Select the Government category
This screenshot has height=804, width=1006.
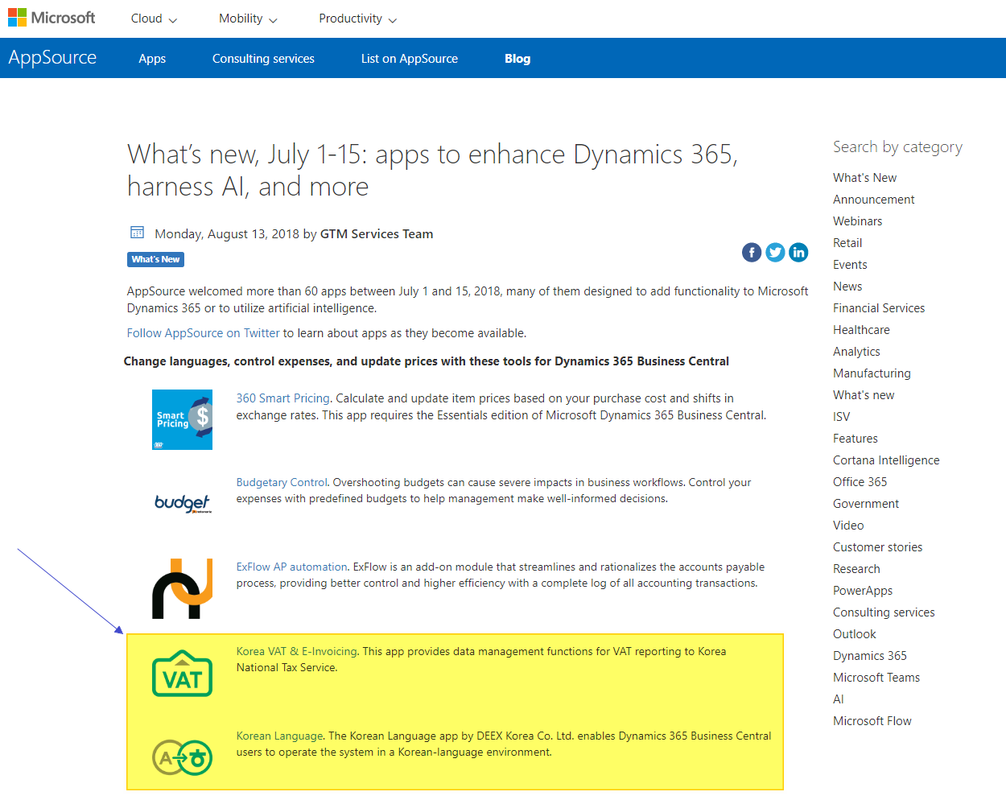866,504
